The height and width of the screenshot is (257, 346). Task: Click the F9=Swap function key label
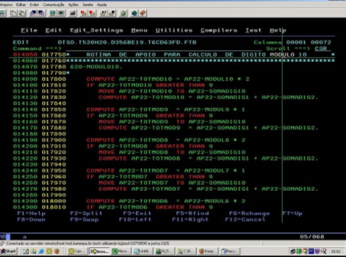point(84,220)
